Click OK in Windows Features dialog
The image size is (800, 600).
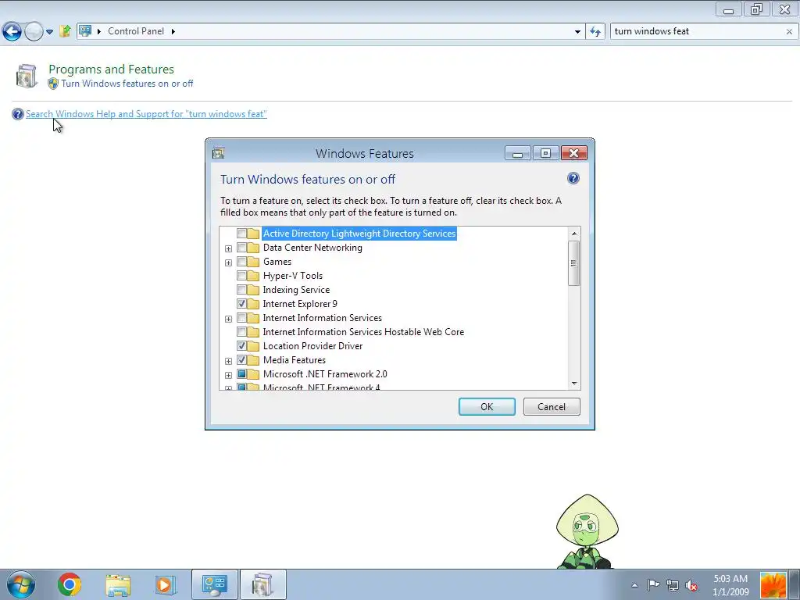coord(487,406)
